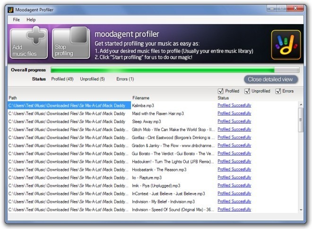The height and width of the screenshot is (229, 312).
Task: Click the Overall progress bar
Action: coord(175,70)
